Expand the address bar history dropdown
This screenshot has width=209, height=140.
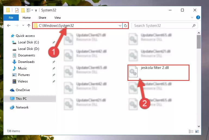click(120, 26)
